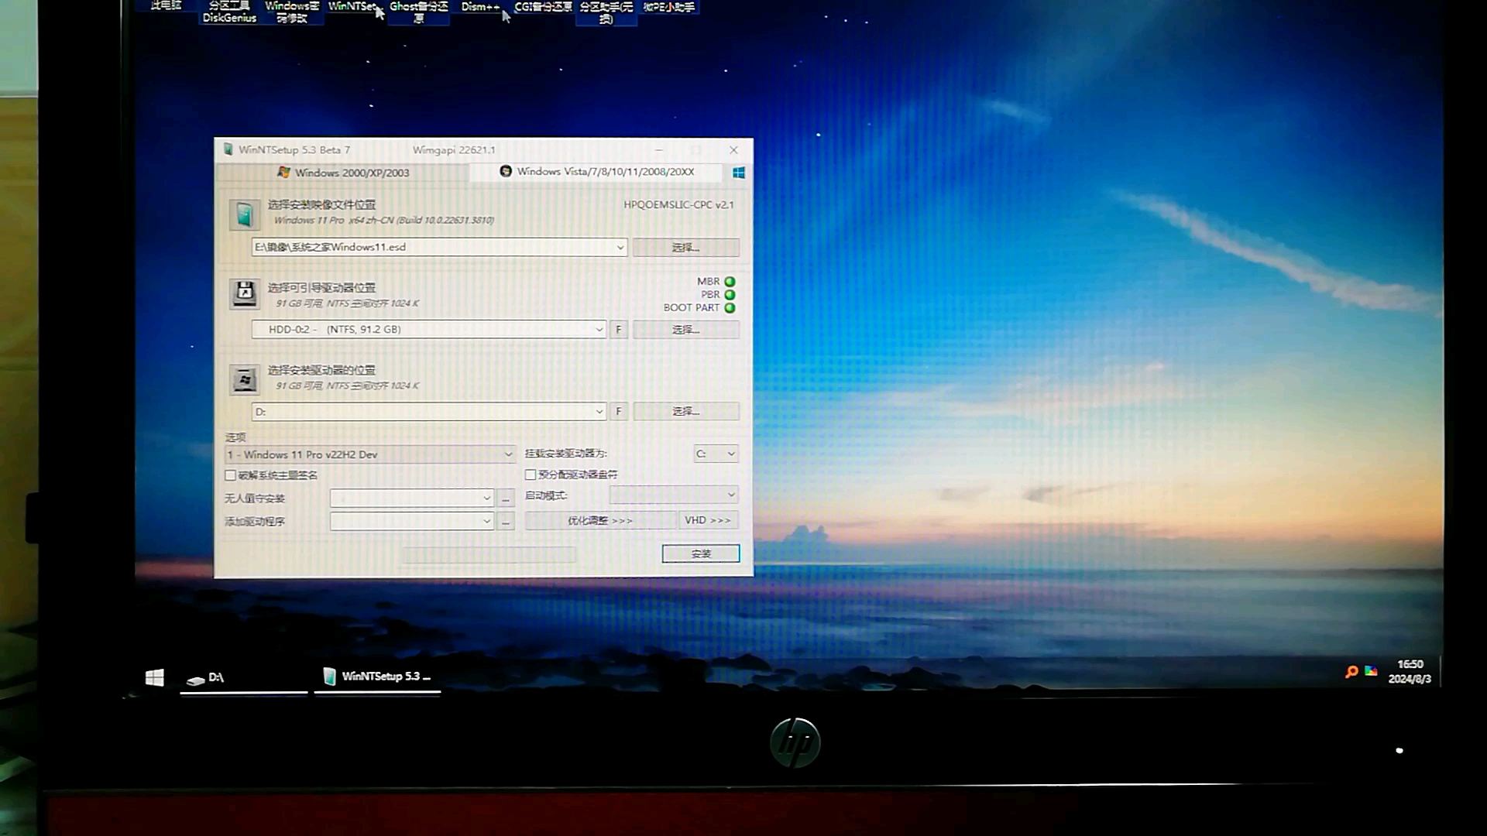Open the 无人值守安装 dropdown

click(412, 498)
